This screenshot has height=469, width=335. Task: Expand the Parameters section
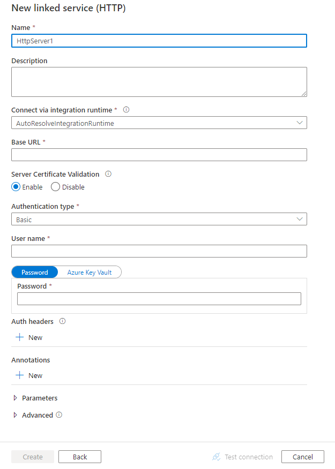pos(16,398)
